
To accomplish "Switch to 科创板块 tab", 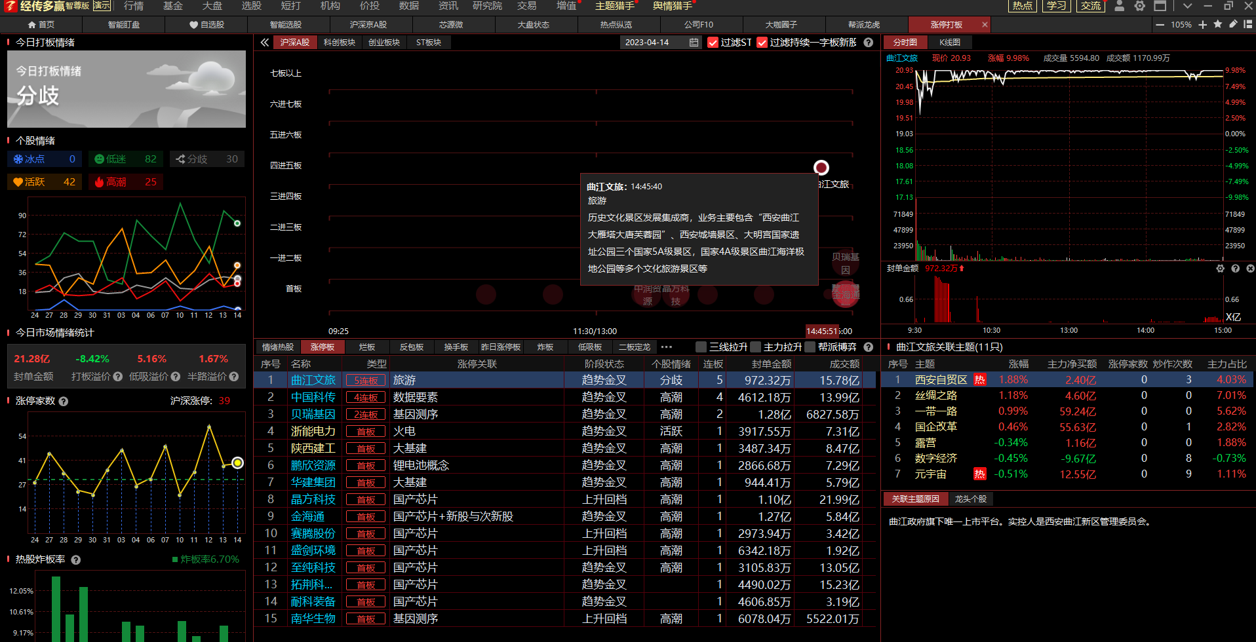I will (x=340, y=43).
